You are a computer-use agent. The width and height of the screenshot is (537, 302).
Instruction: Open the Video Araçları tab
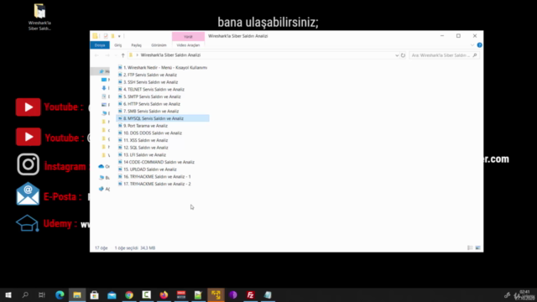188,45
